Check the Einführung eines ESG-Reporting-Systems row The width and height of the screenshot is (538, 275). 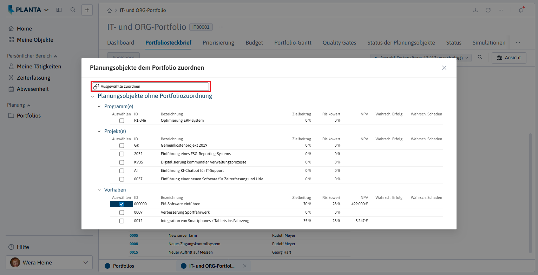[122, 154]
